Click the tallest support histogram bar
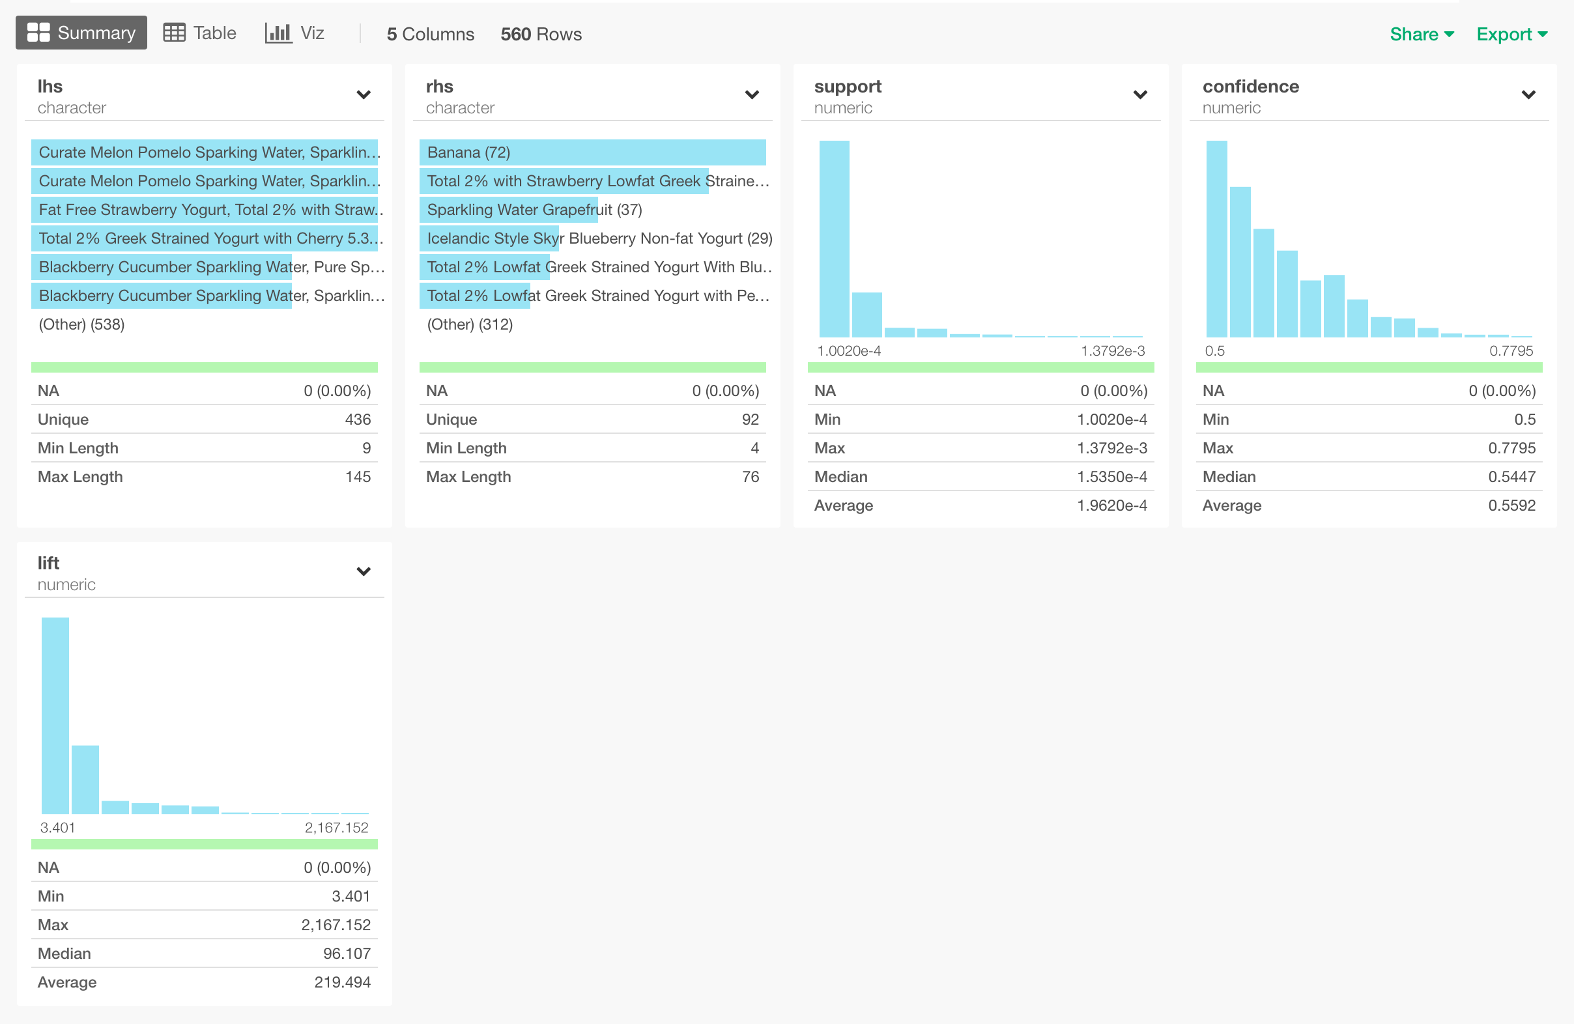1574x1024 pixels. tap(834, 238)
